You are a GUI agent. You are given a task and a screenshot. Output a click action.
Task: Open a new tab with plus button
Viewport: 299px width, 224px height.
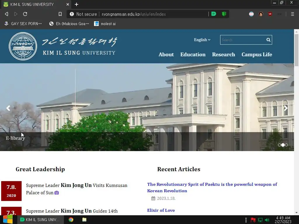[x=77, y=4]
